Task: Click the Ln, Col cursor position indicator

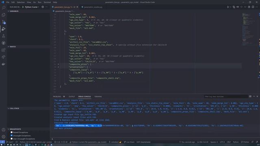Action: click(203, 142)
